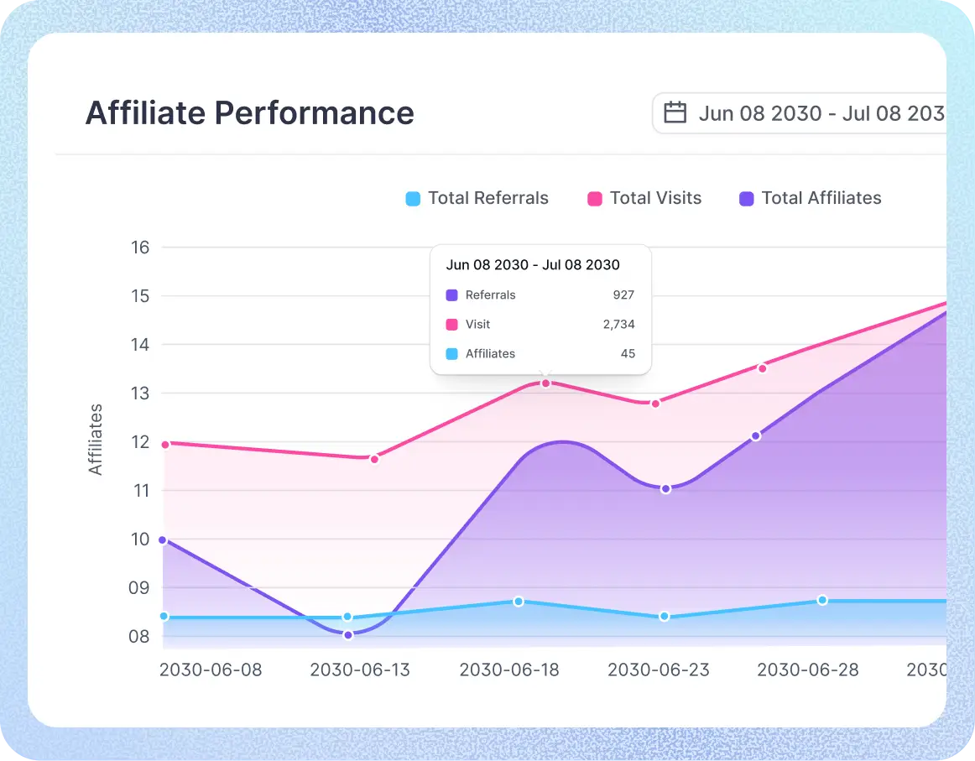
Task: Select the 2030-06-18 axis label
Action: [x=508, y=670]
